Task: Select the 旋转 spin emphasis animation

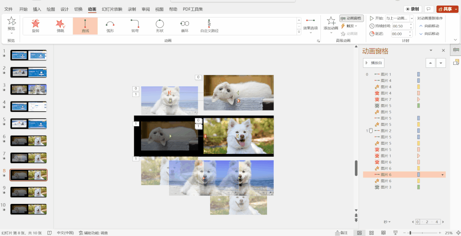Action: [35, 26]
